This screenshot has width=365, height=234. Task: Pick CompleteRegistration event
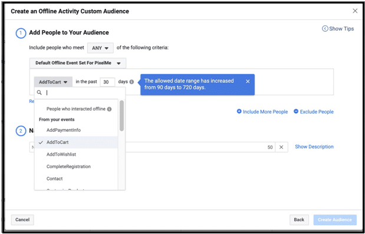click(76, 166)
